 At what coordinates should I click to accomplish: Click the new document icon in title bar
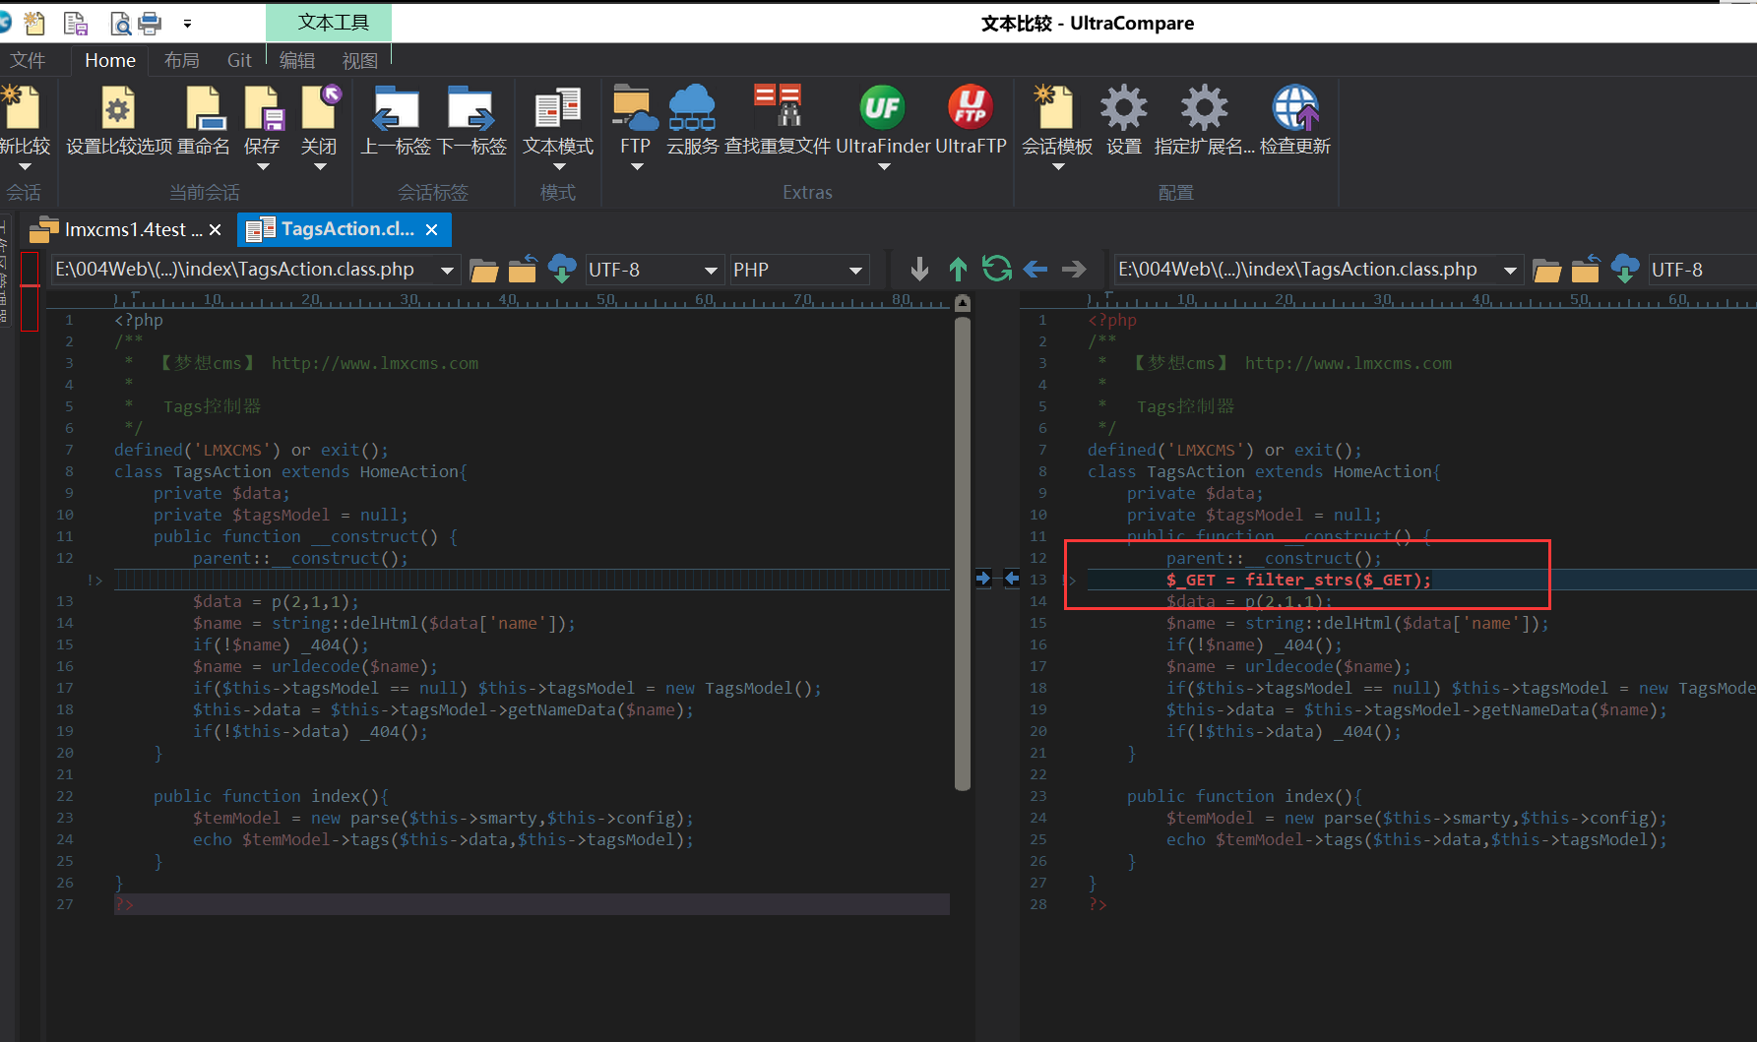[34, 22]
